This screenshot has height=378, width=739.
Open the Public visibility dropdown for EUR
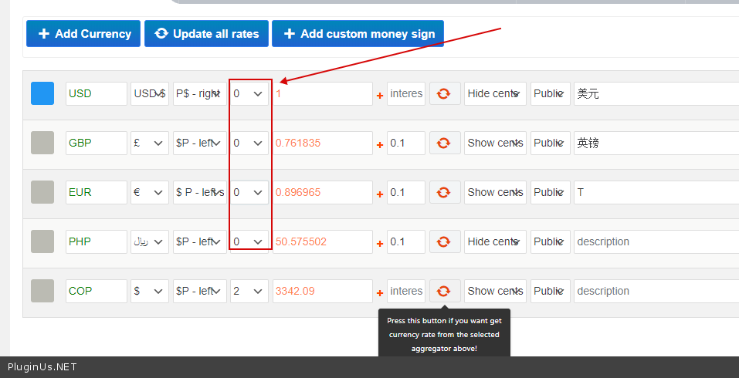pyautogui.click(x=550, y=193)
